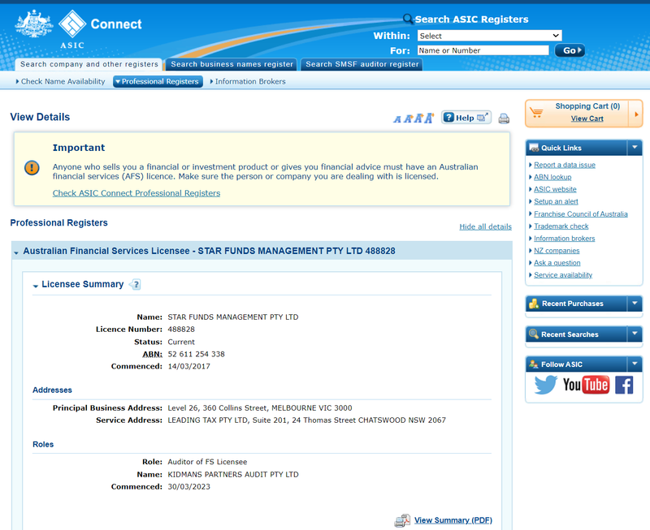Viewport: 650px width, 530px height.
Task: Open Information brokers quick link
Action: tap(564, 239)
